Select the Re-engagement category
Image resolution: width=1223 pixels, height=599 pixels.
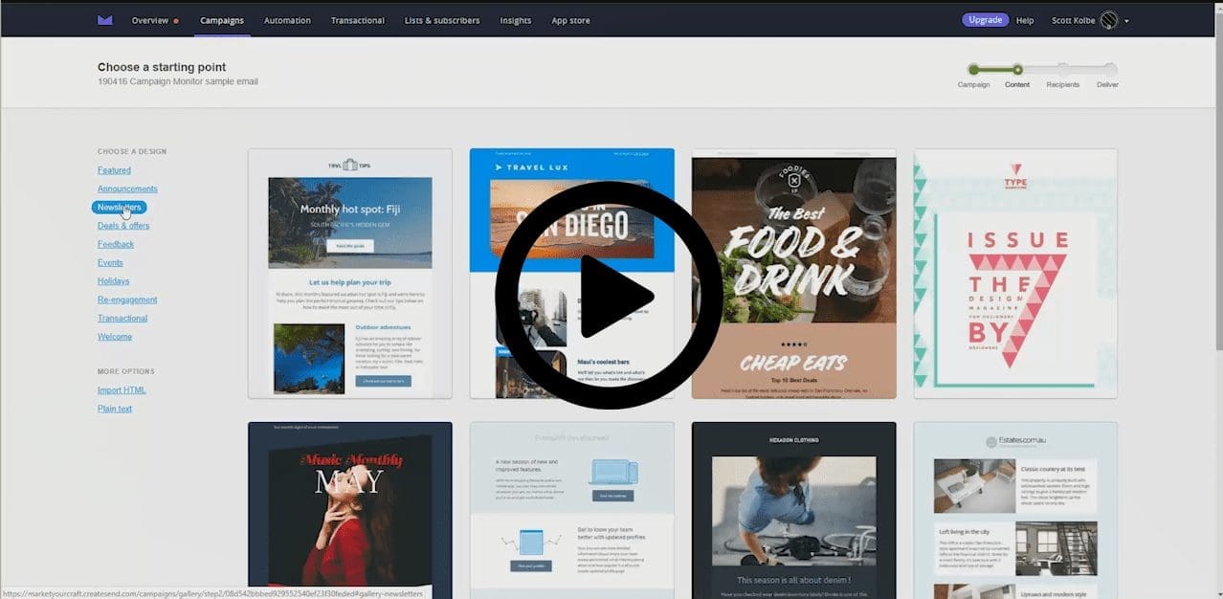(x=128, y=299)
